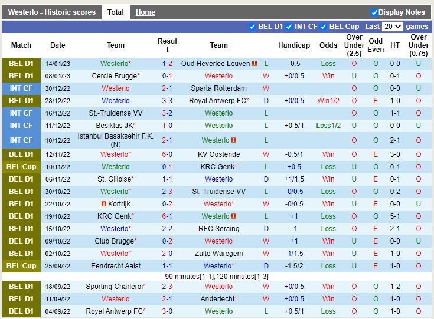434x319 pixels.
Task: Open Club Brugge team link
Action: (x=115, y=241)
